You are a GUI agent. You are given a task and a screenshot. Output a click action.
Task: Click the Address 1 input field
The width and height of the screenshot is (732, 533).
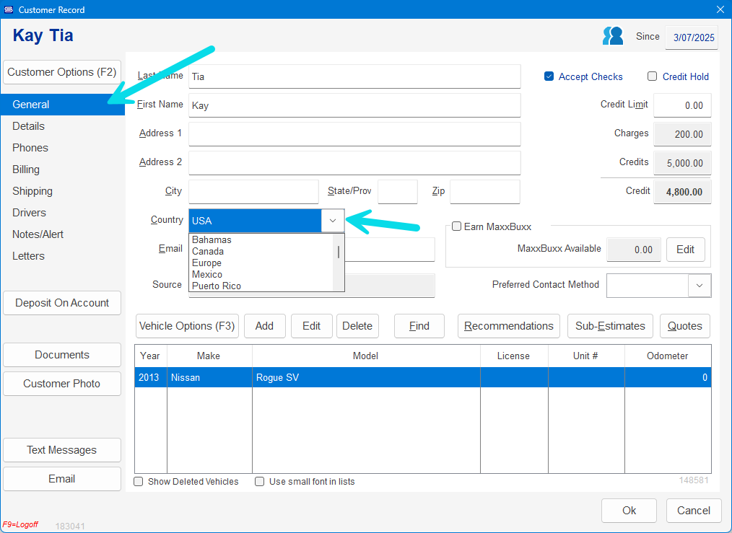point(354,134)
